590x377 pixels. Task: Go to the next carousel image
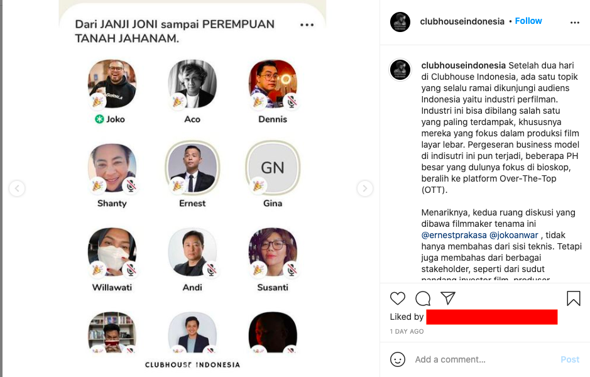coord(364,188)
